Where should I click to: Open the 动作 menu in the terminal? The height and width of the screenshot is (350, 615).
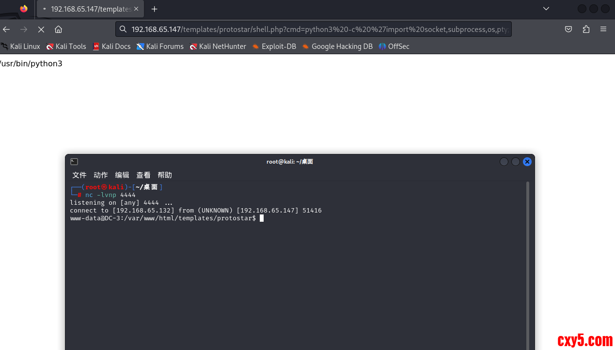(x=101, y=175)
